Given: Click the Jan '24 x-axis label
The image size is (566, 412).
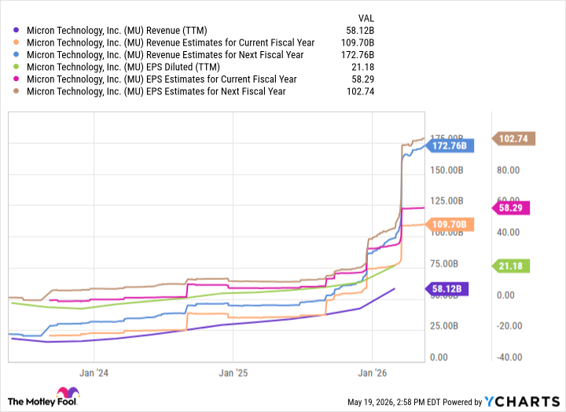Looking at the screenshot, I should point(94,373).
